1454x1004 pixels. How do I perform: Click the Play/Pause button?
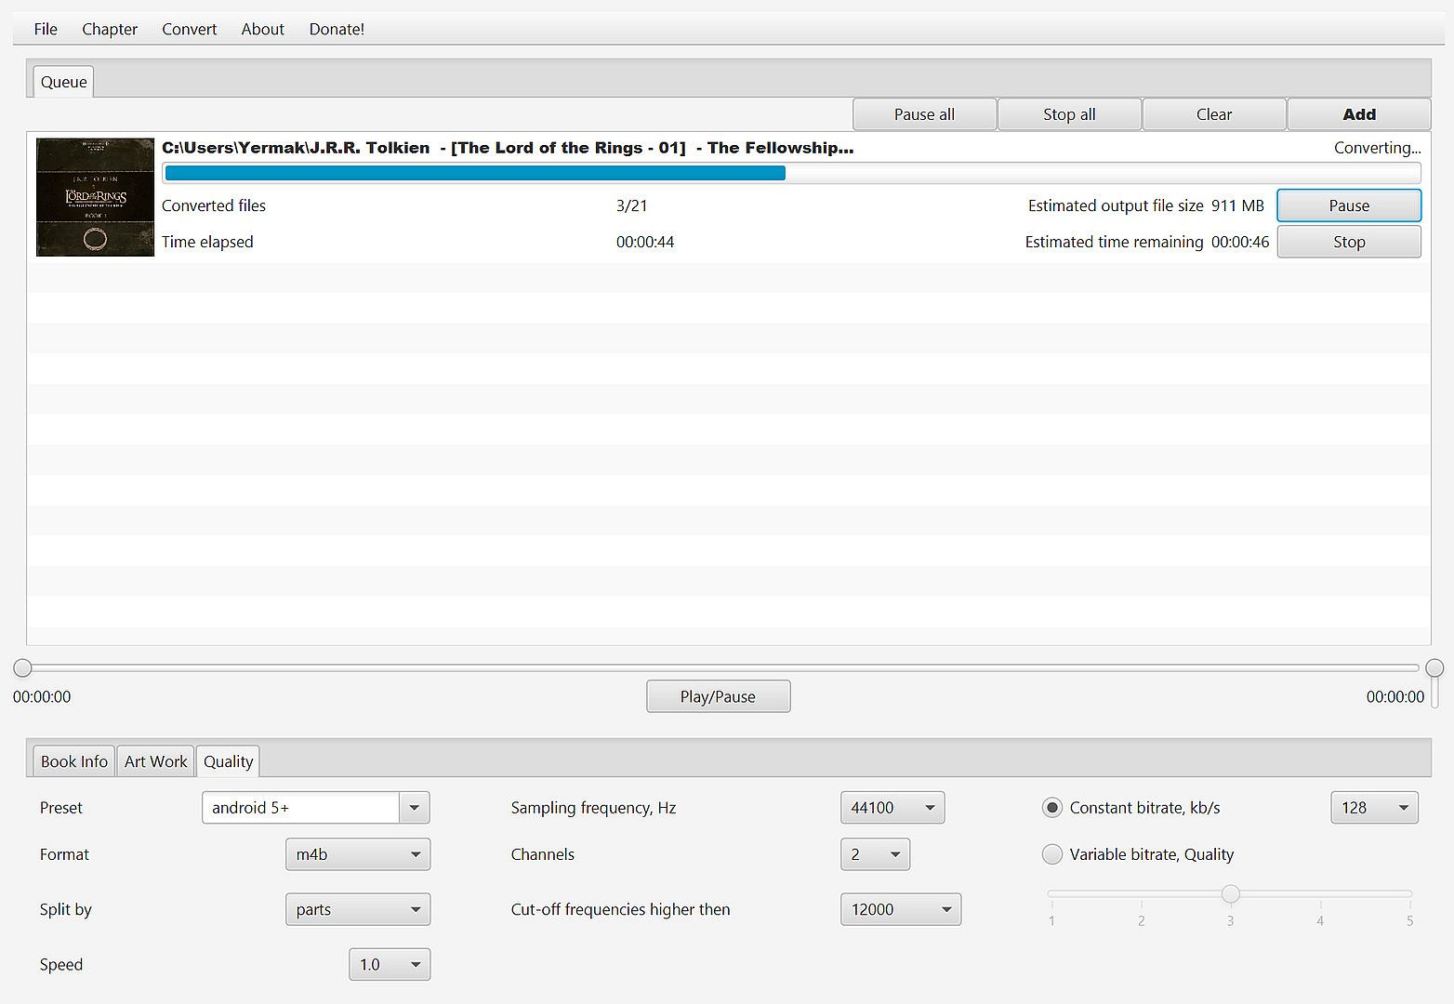coord(718,696)
